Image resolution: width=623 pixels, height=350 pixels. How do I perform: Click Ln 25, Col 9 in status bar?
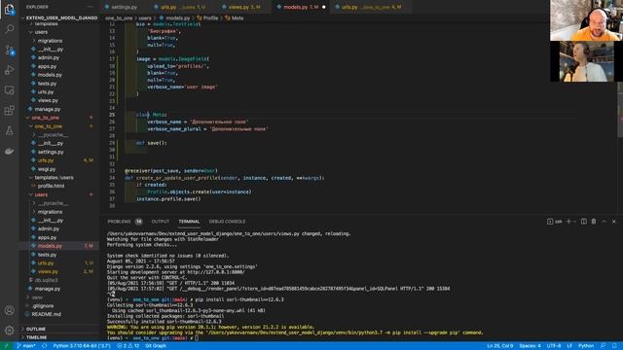[x=499, y=346]
